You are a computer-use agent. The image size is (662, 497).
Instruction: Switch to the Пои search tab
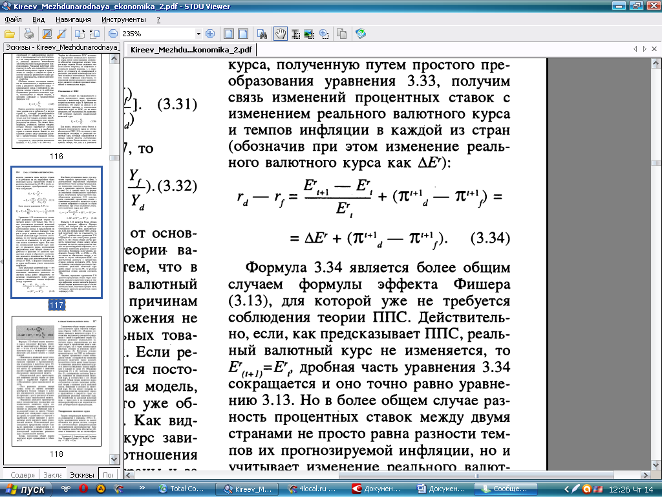tap(108, 474)
